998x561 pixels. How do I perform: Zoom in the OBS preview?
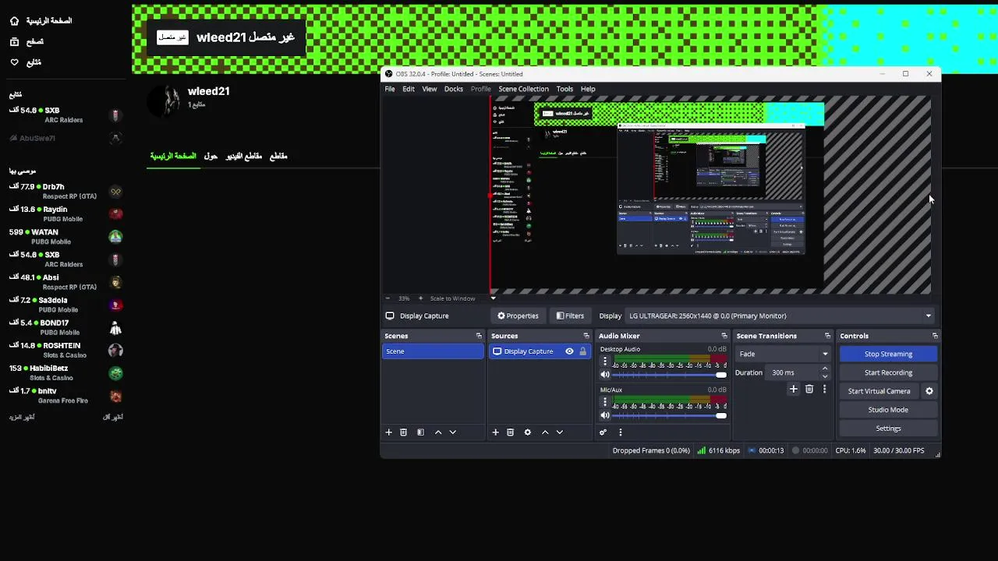tap(420, 298)
